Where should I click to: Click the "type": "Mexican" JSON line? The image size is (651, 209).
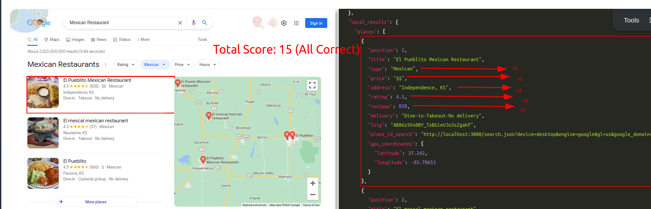click(x=393, y=69)
